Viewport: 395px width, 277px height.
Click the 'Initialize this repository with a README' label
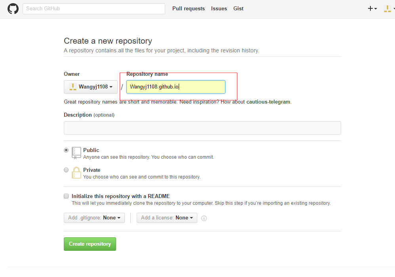121,196
